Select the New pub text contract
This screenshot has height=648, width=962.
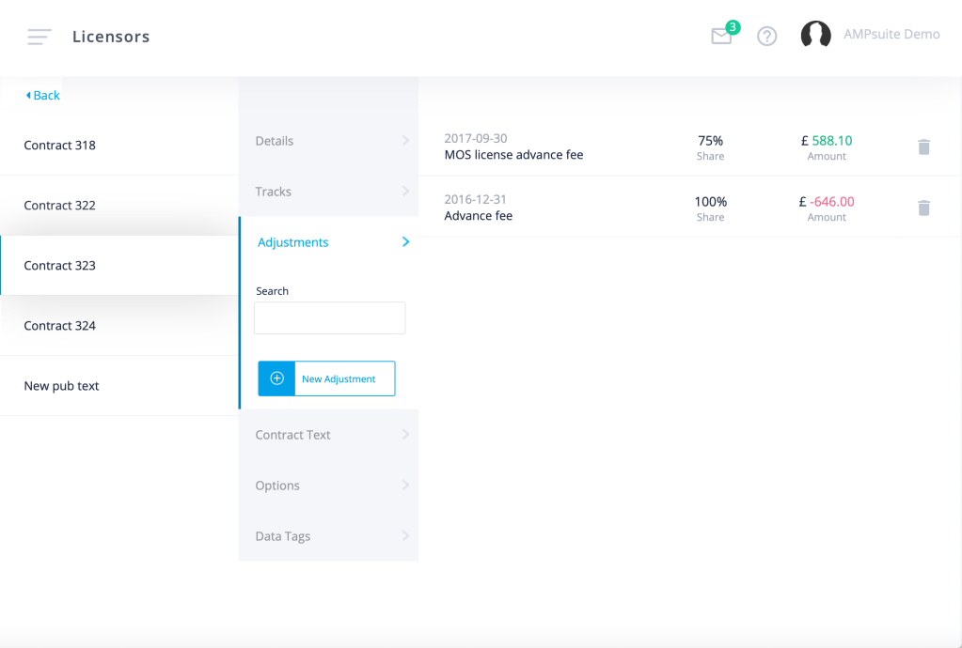click(119, 386)
